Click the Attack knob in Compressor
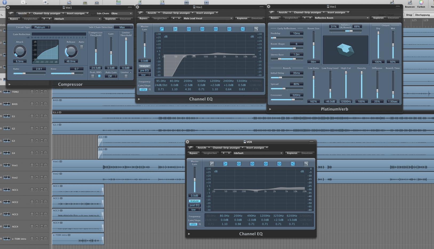The width and height of the screenshot is (434, 249). coord(20,51)
